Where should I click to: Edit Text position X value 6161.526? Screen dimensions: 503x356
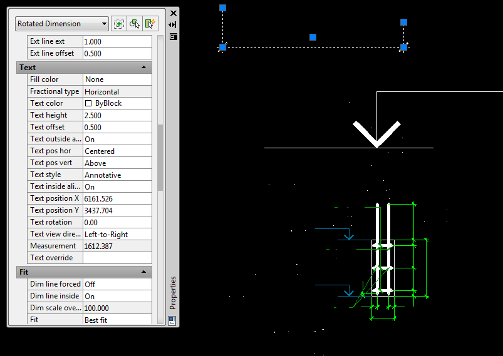click(x=117, y=198)
